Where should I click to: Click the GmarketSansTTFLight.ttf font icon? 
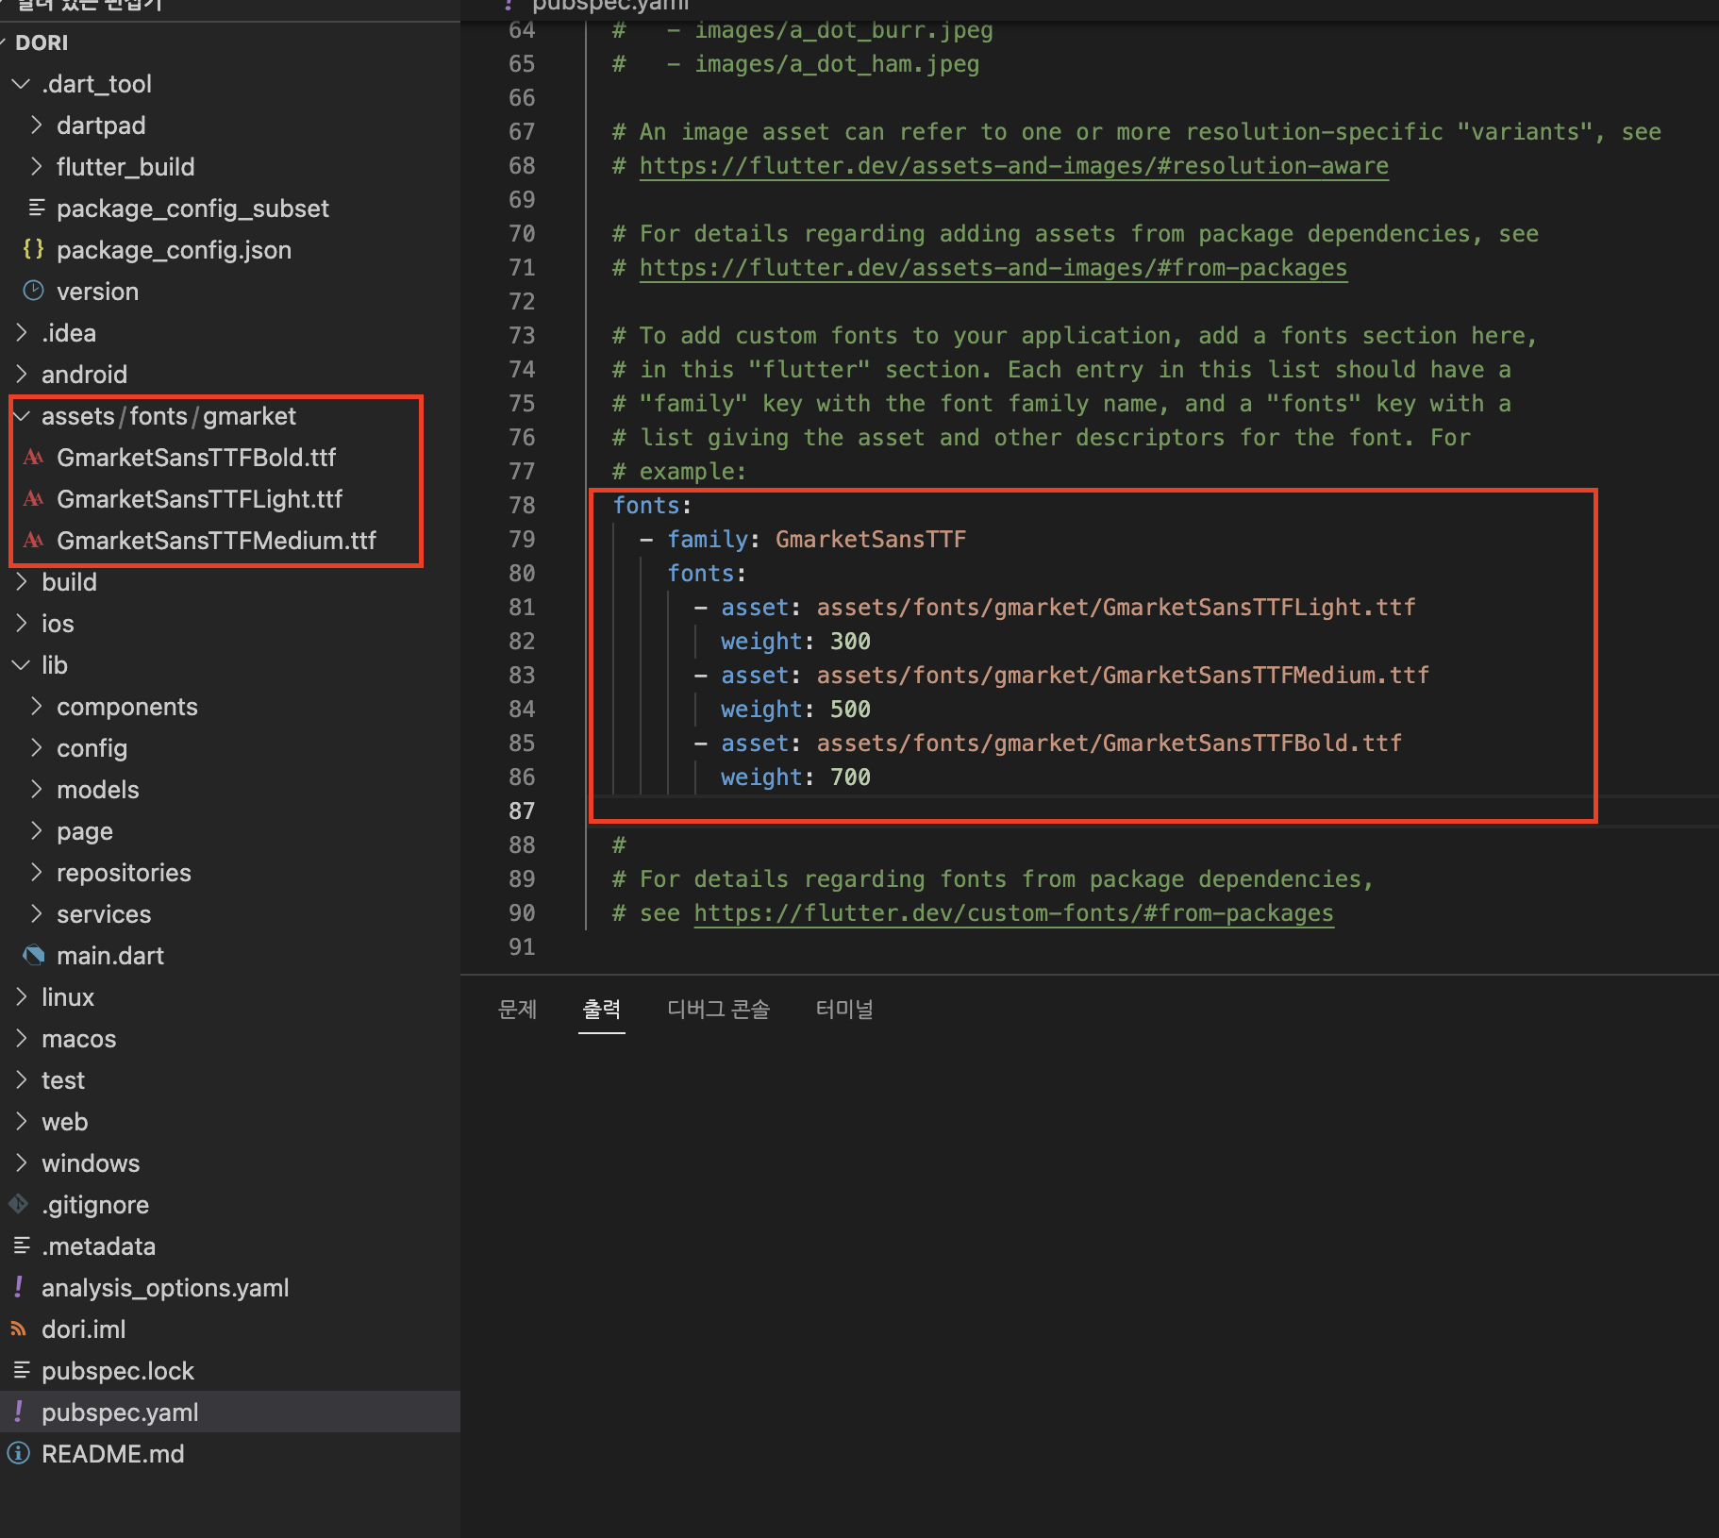click(34, 499)
